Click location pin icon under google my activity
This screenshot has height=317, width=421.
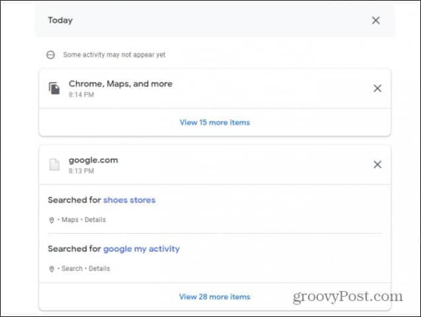[x=52, y=269]
